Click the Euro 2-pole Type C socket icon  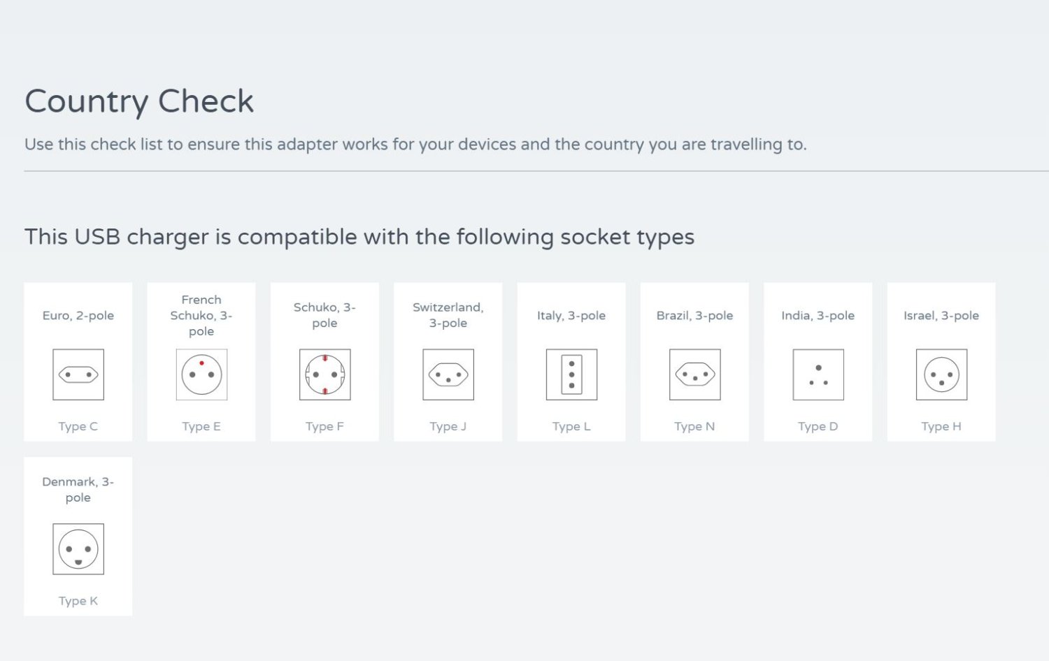[x=78, y=375]
